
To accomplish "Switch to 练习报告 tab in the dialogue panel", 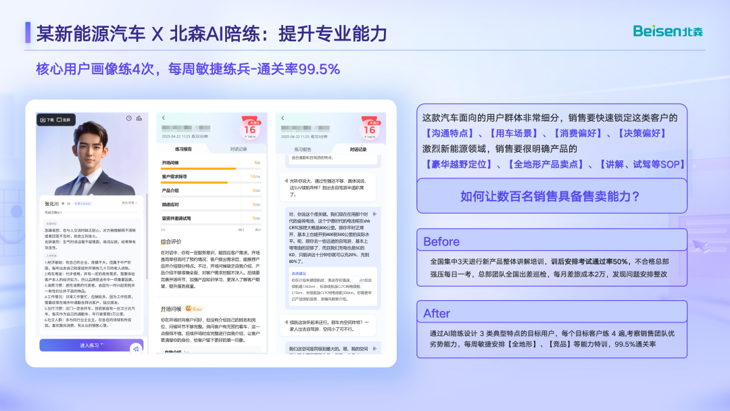I will tap(303, 149).
